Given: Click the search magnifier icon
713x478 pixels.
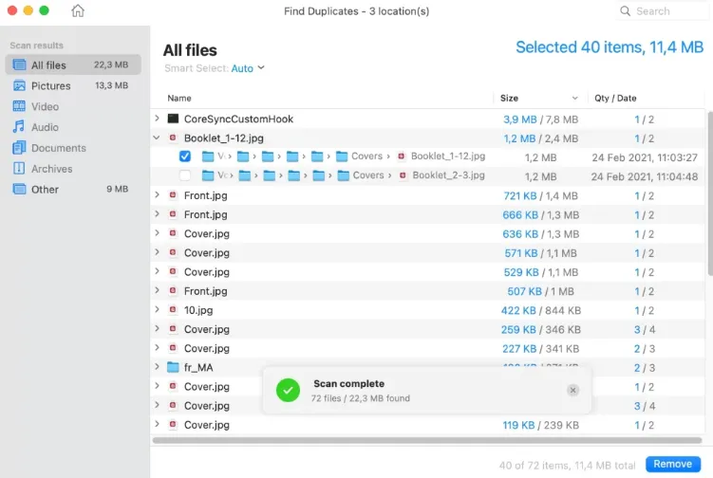Looking at the screenshot, I should click(x=626, y=10).
